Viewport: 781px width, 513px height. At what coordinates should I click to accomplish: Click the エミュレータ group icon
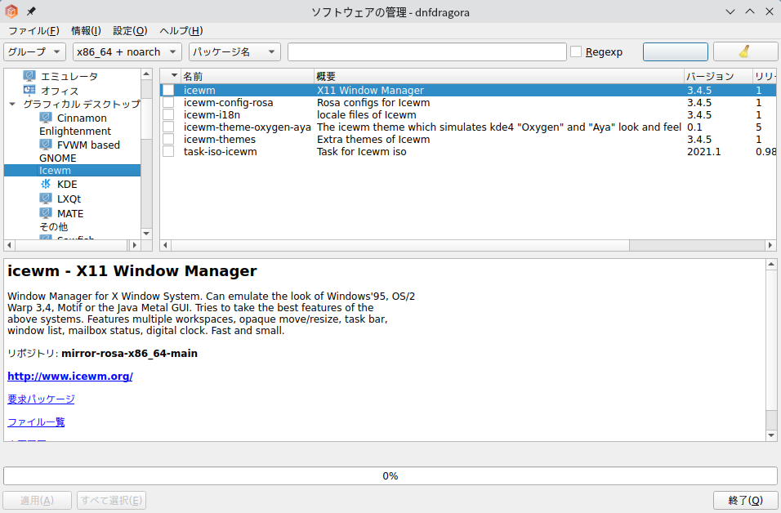tap(29, 76)
